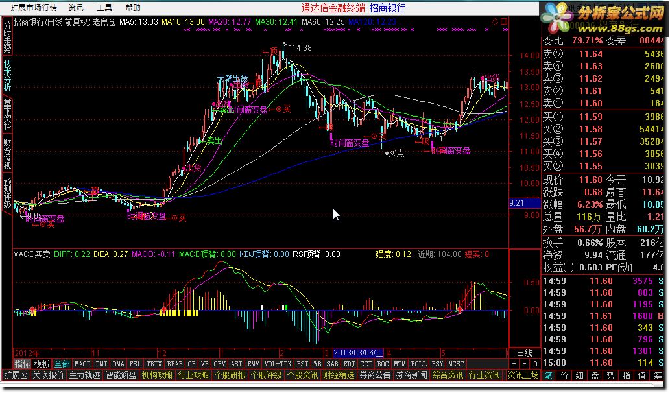Select the 全部 indicator filter
This screenshot has height=393, width=670.
pos(62,364)
